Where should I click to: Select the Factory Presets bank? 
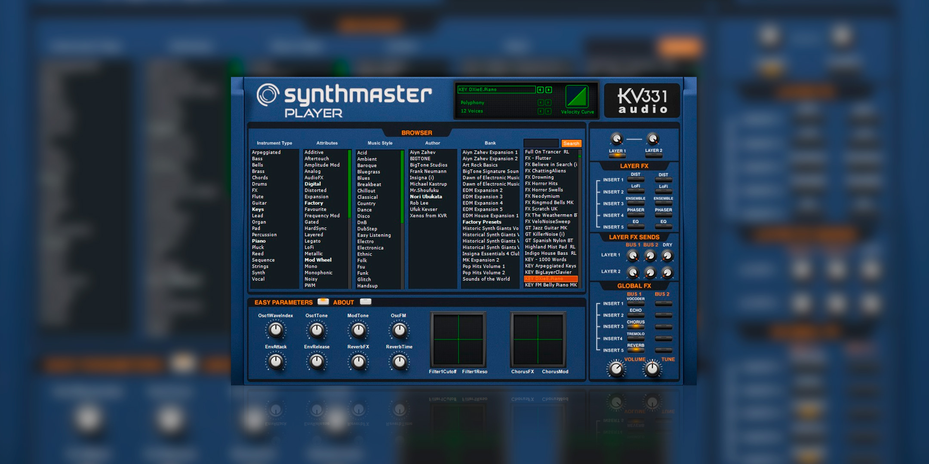coord(481,222)
